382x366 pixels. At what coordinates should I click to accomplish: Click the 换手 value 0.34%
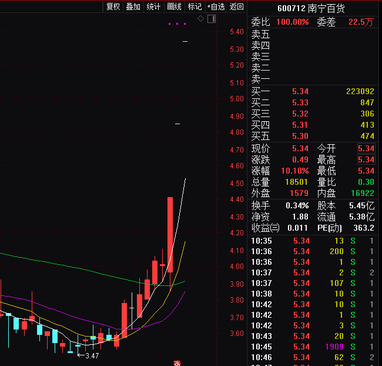point(297,206)
